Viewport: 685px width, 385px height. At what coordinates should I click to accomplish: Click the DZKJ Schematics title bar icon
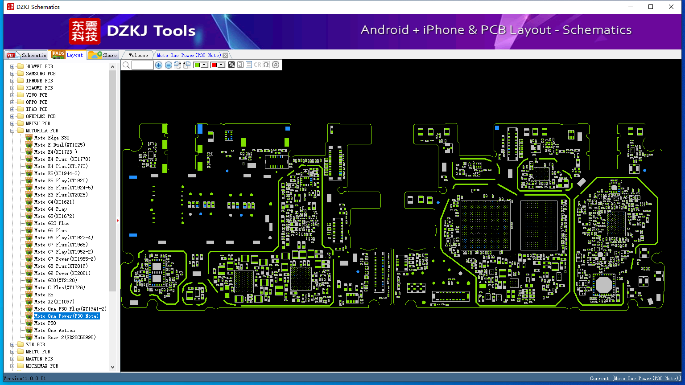point(10,7)
